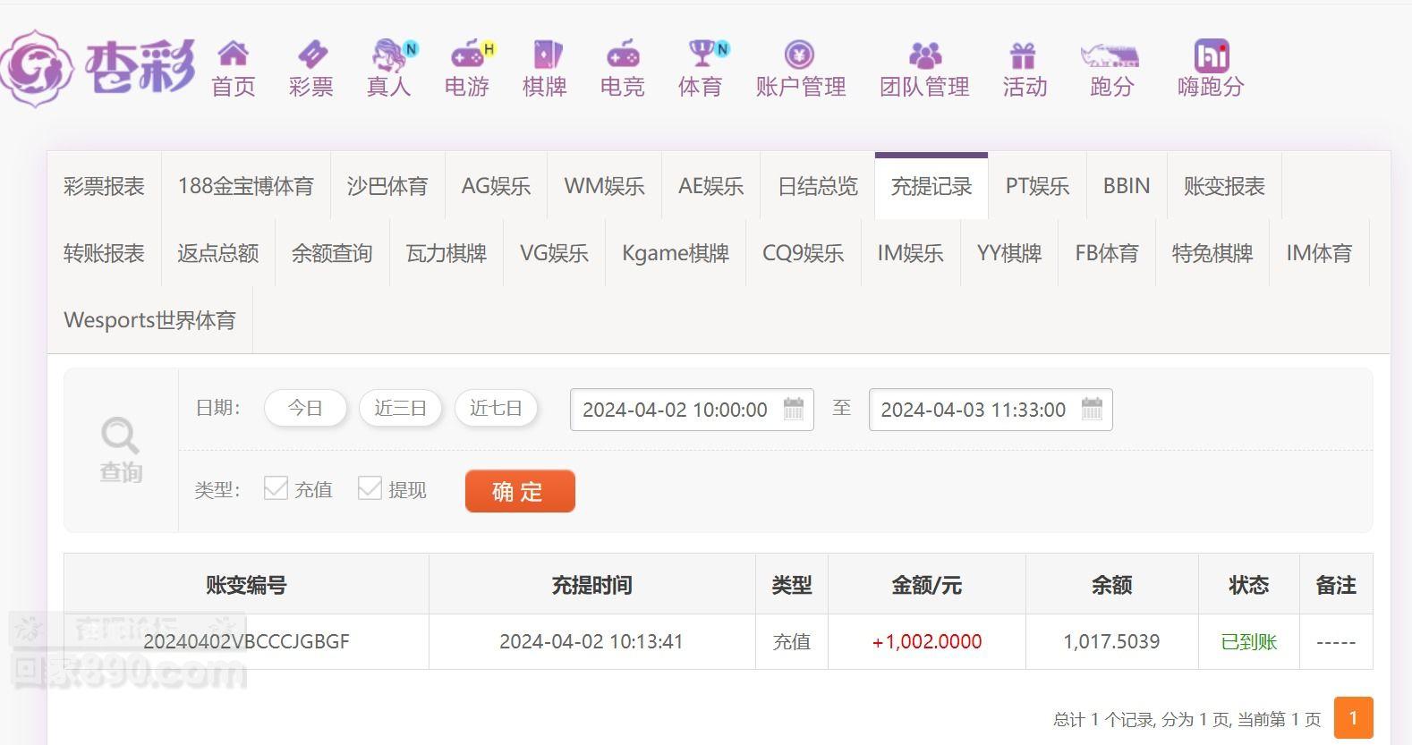Select the 余额查询 tab

331,253
